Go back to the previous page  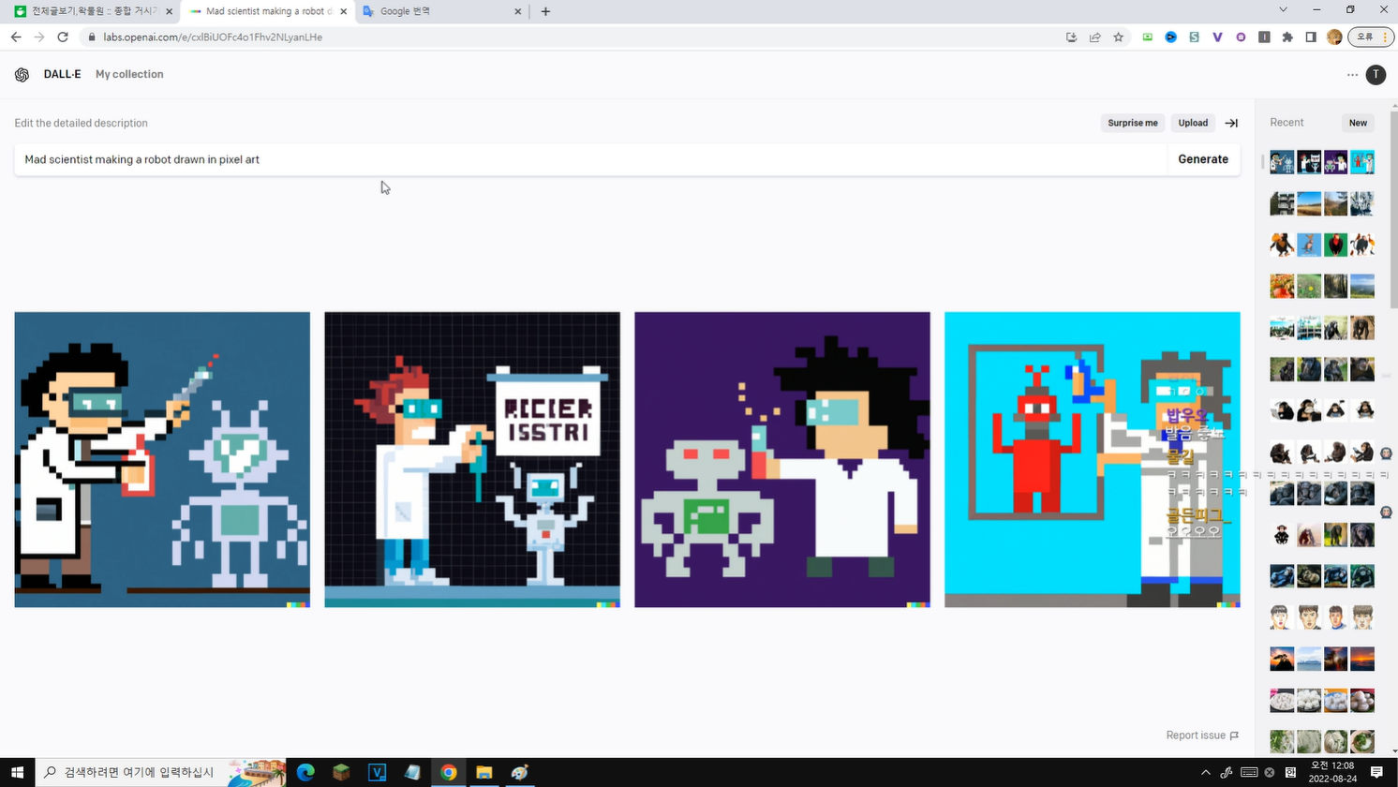pyautogui.click(x=16, y=37)
